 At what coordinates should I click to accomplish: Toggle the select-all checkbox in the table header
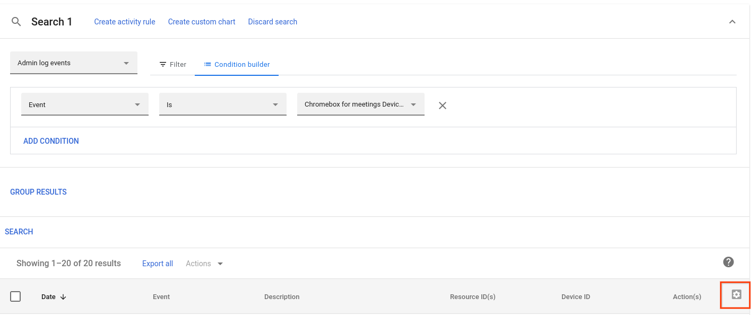click(x=15, y=296)
